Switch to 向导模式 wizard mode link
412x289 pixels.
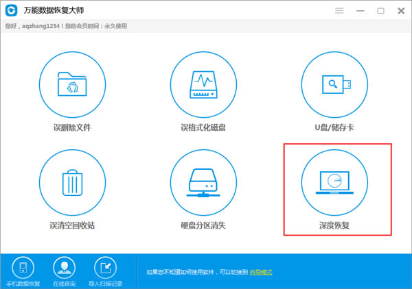[260, 273]
